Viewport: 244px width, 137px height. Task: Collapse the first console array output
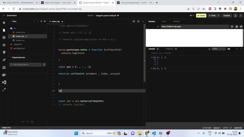point(152,57)
